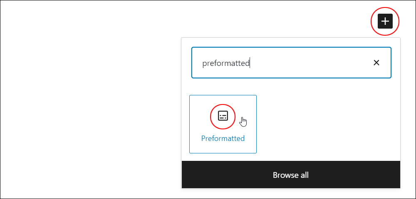Focus the block search input field
Image resolution: width=416 pixels, height=199 pixels.
(x=291, y=63)
